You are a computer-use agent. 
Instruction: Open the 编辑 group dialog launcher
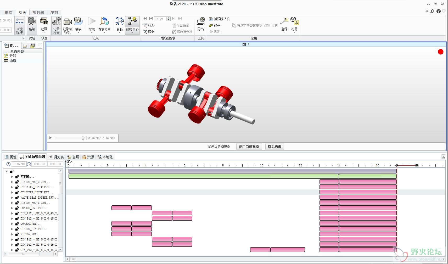click(x=24, y=38)
